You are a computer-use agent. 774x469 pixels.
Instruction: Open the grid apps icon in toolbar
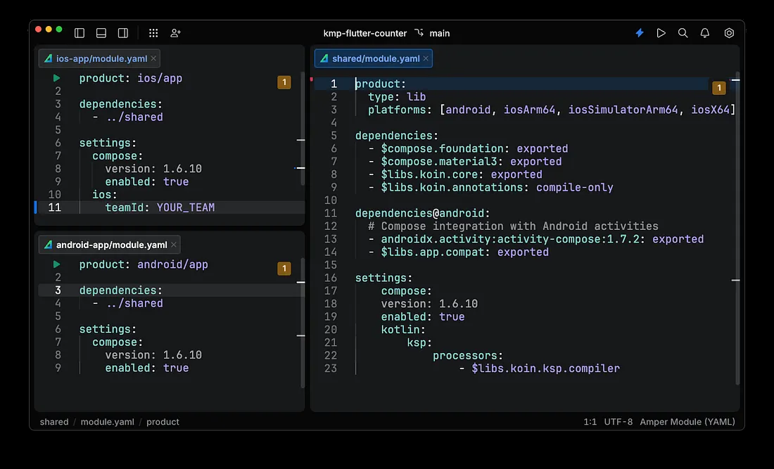click(153, 33)
